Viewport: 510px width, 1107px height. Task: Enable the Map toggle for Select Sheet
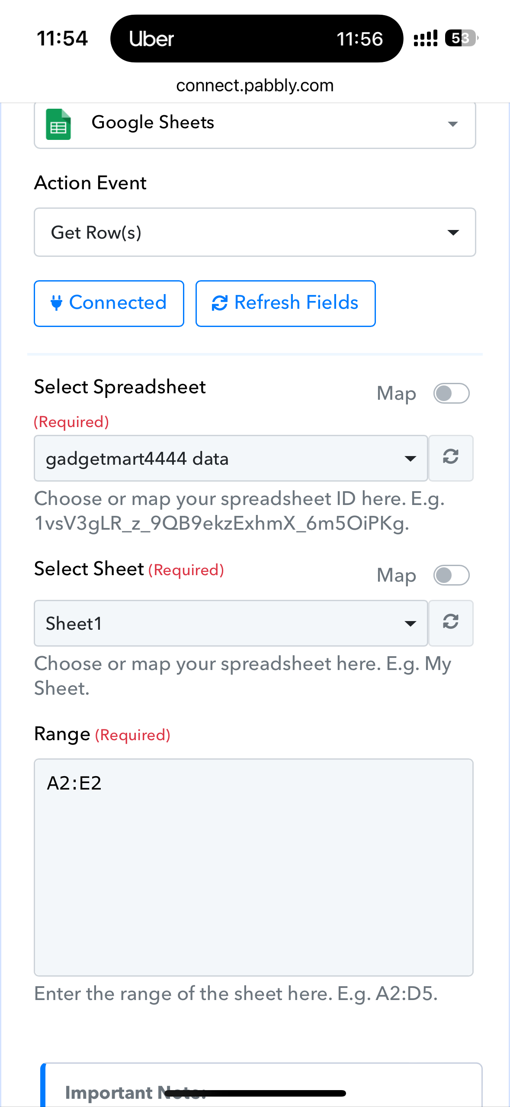point(451,575)
